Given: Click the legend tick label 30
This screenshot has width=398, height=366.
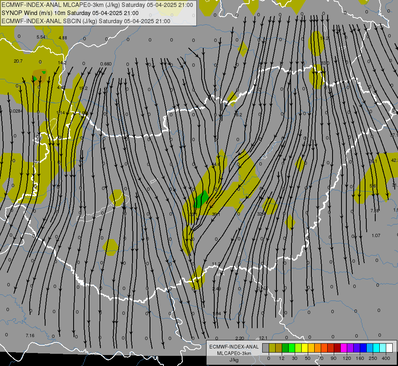Looking at the screenshot, I should pyautogui.click(x=294, y=358).
